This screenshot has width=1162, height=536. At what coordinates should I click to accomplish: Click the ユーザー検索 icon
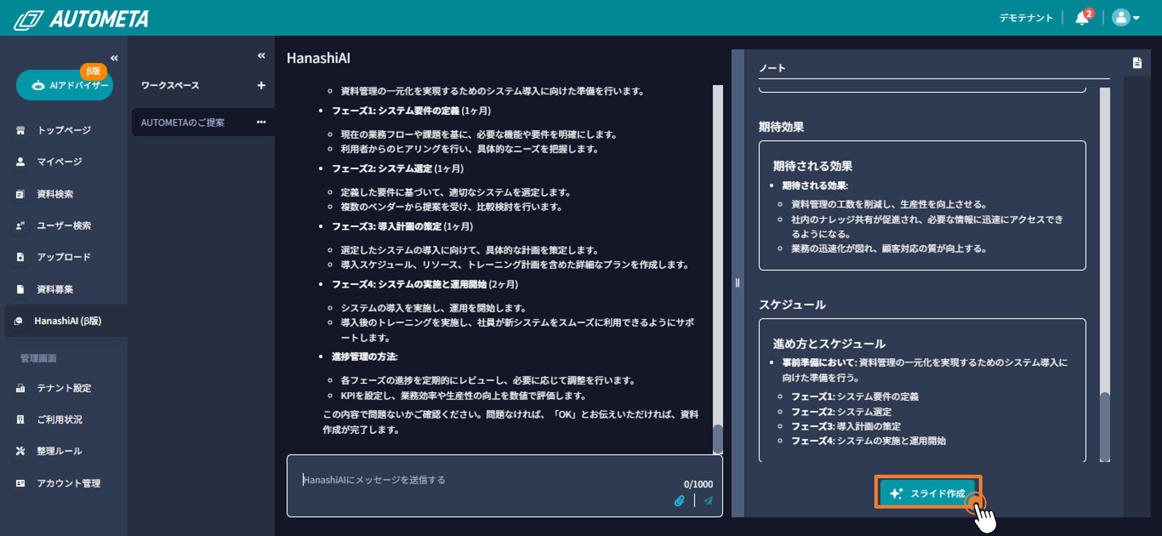click(20, 226)
